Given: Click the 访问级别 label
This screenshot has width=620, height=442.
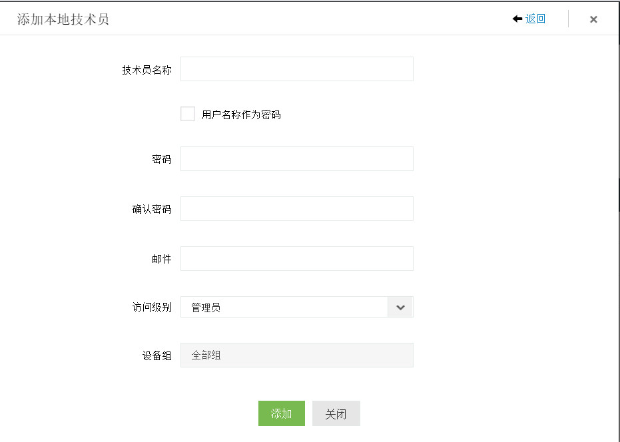Looking at the screenshot, I should [151, 308].
